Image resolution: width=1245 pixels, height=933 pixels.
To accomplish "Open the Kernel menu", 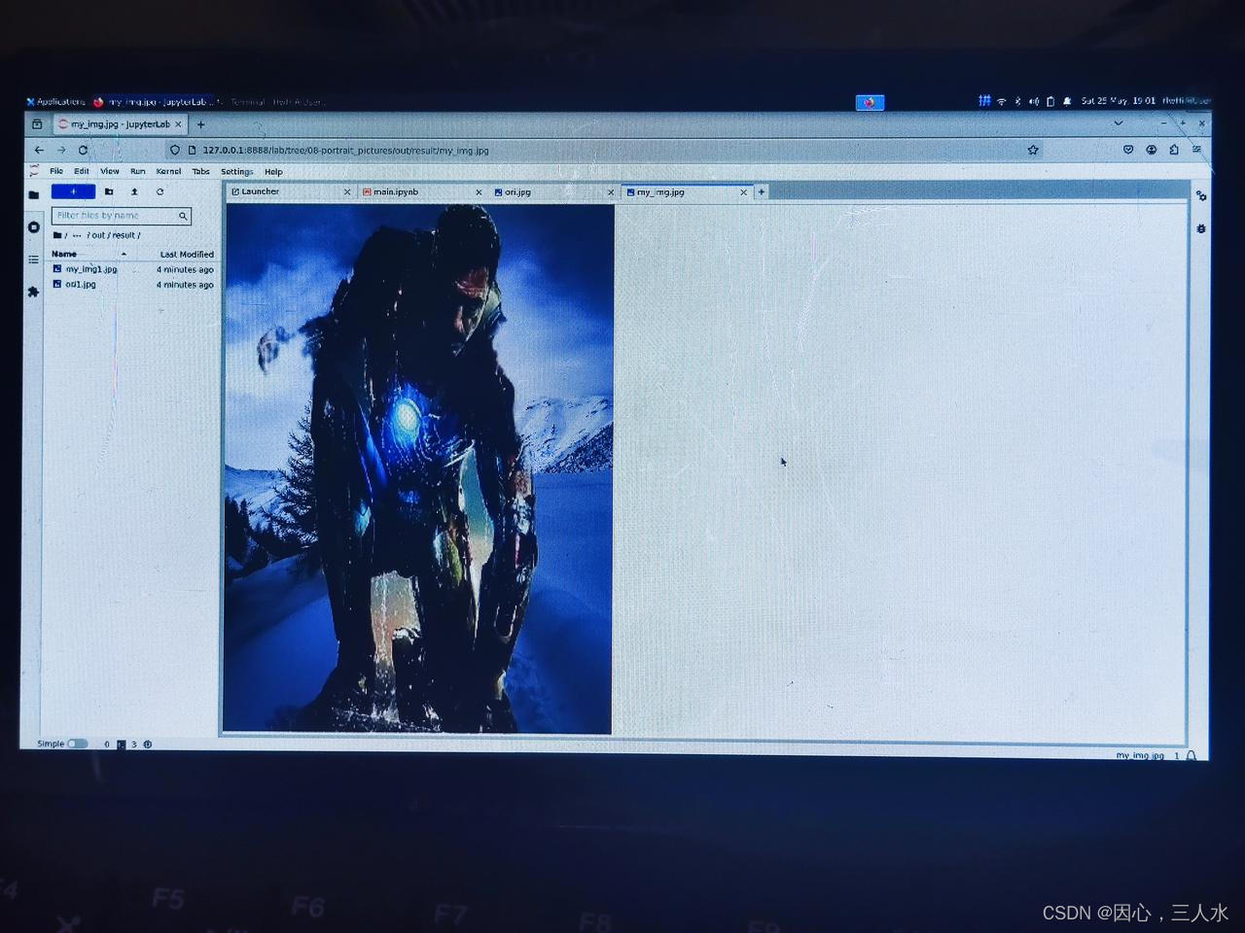I will click(x=168, y=171).
